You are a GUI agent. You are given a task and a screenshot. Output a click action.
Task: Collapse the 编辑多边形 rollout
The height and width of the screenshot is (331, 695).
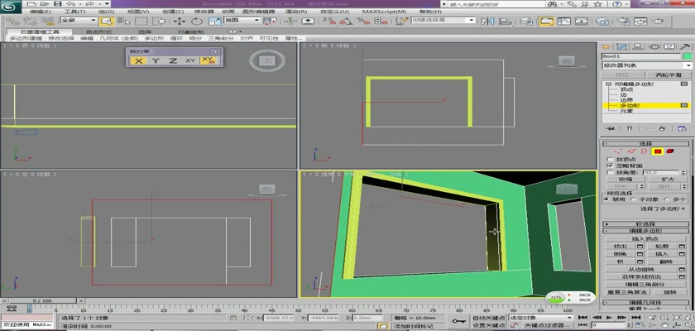coord(646,231)
